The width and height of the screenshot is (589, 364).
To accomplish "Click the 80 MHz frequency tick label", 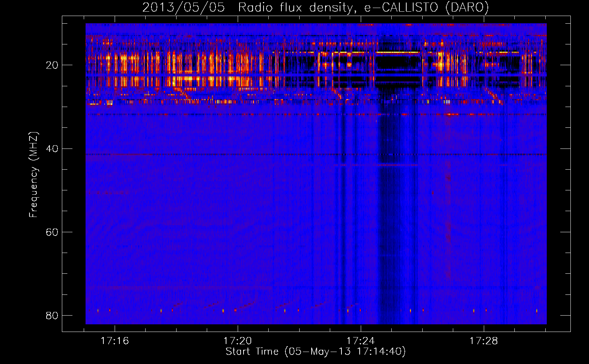I will 52,315.
